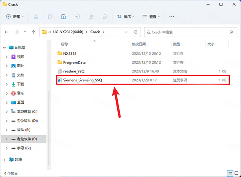
Task: Sort by 大小 column header
Action: click(211, 44)
